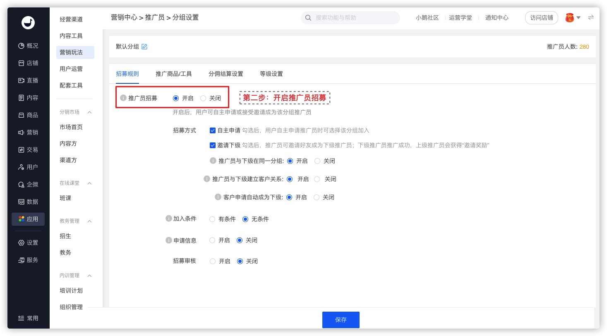Open the 直播 section in the sidebar

click(28, 80)
